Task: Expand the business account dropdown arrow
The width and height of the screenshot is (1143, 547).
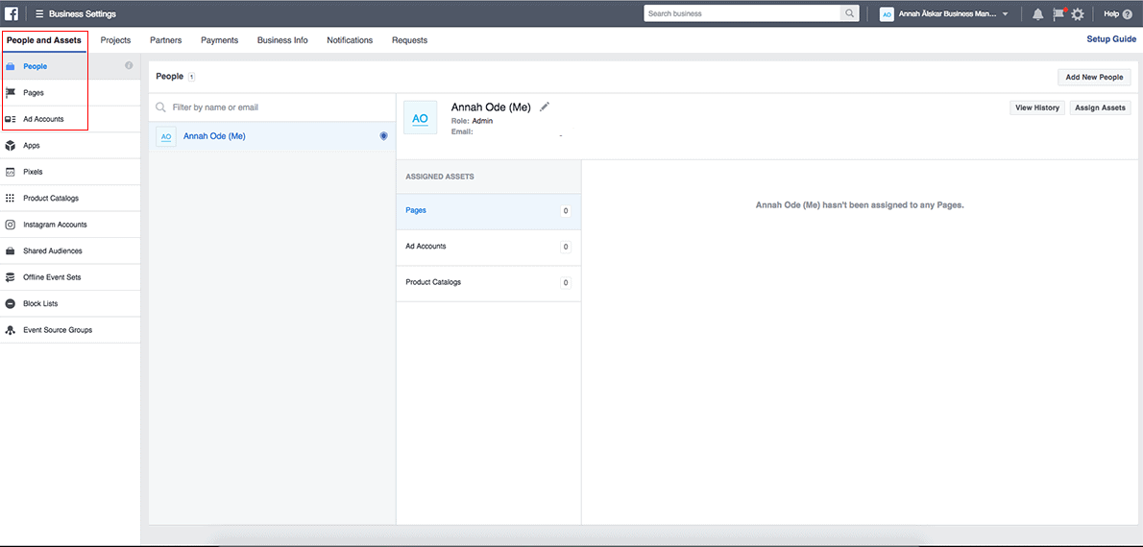Action: [1005, 13]
